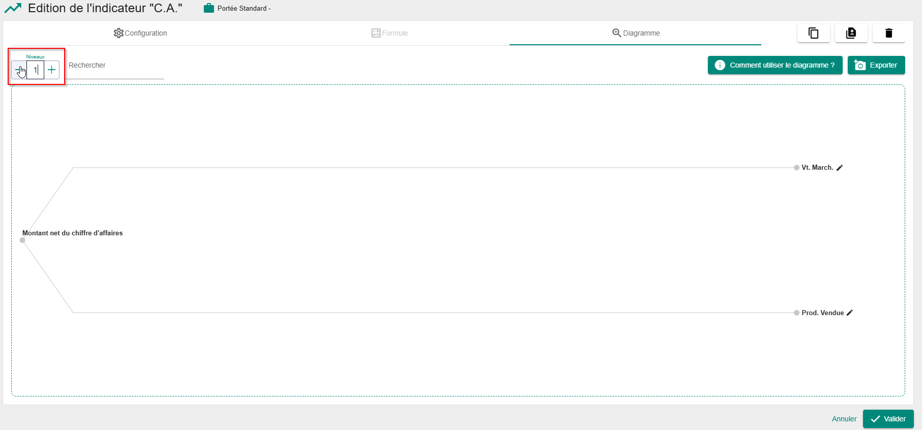922x430 pixels.
Task: Click the green trend arrow icon
Action: 13,8
